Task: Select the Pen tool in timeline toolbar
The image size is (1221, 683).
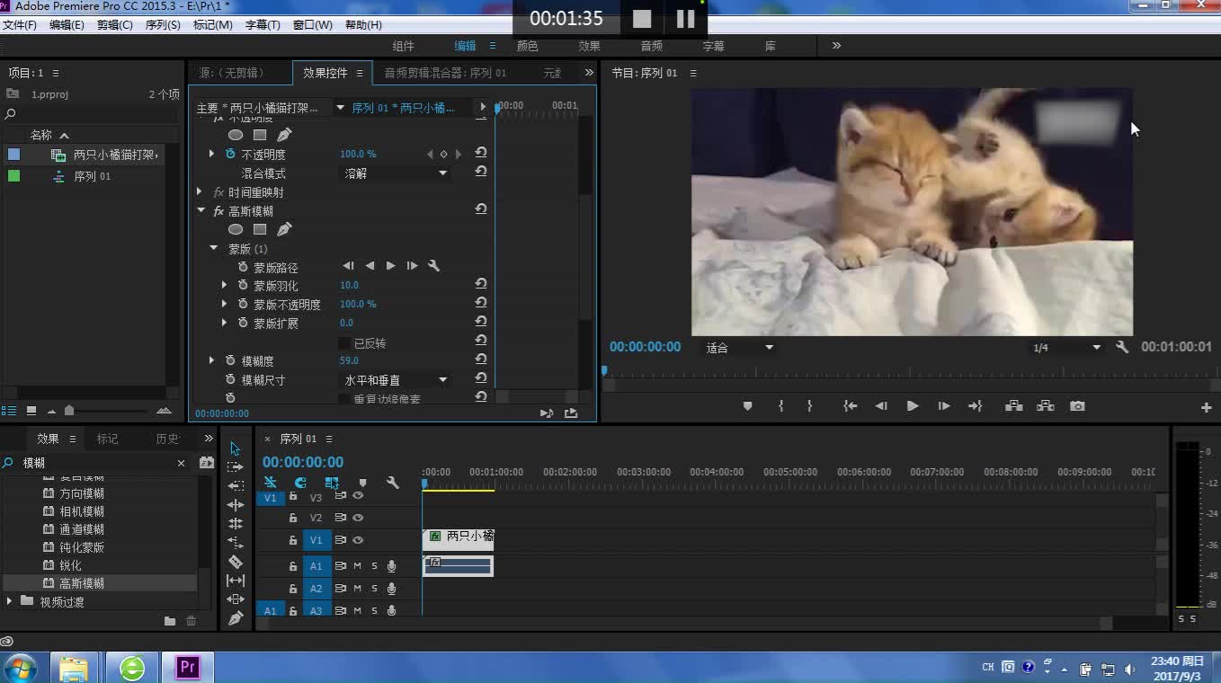Action: pyautogui.click(x=236, y=618)
